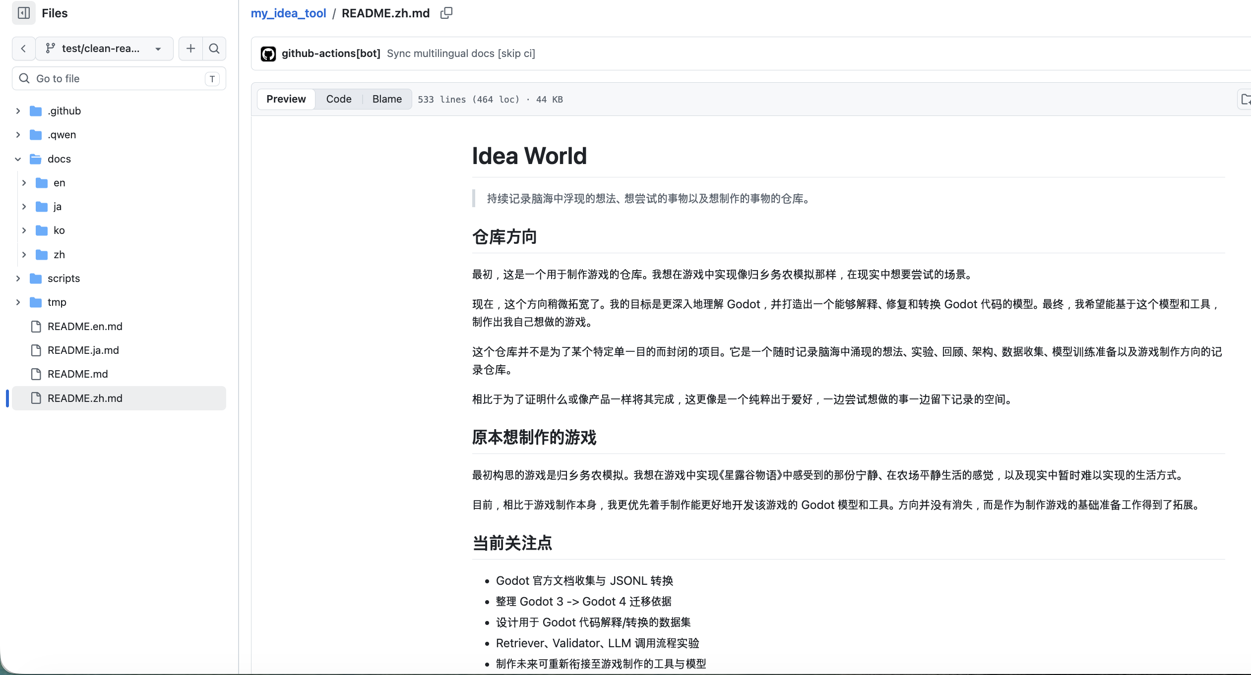Expand the .github folder chevron

tap(18, 111)
